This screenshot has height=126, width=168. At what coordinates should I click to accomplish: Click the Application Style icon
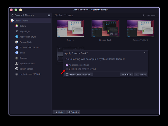click(x=17, y=37)
